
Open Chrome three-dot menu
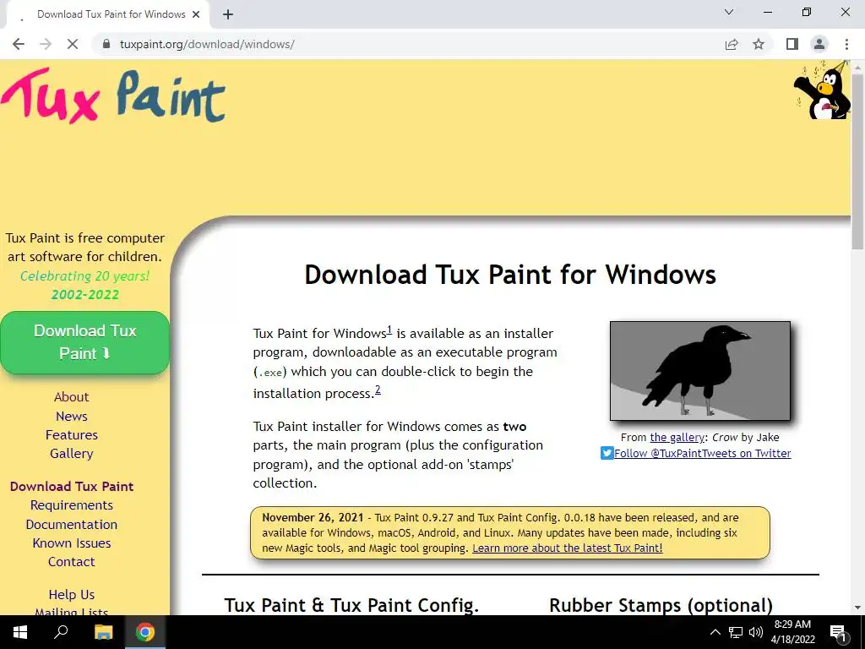pyautogui.click(x=846, y=44)
